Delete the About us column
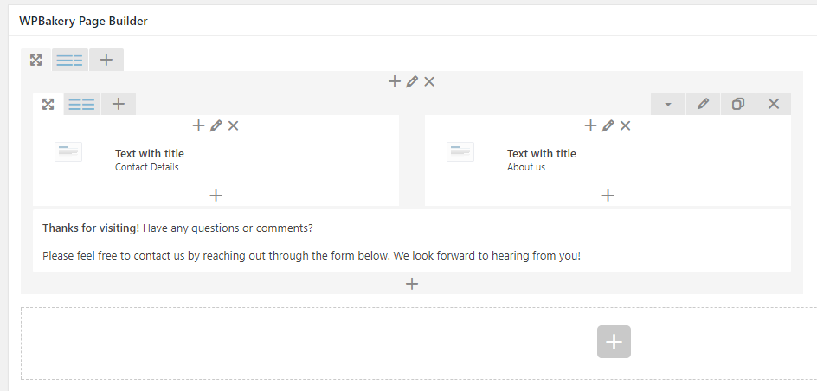This screenshot has height=391, width=817. pos(625,126)
